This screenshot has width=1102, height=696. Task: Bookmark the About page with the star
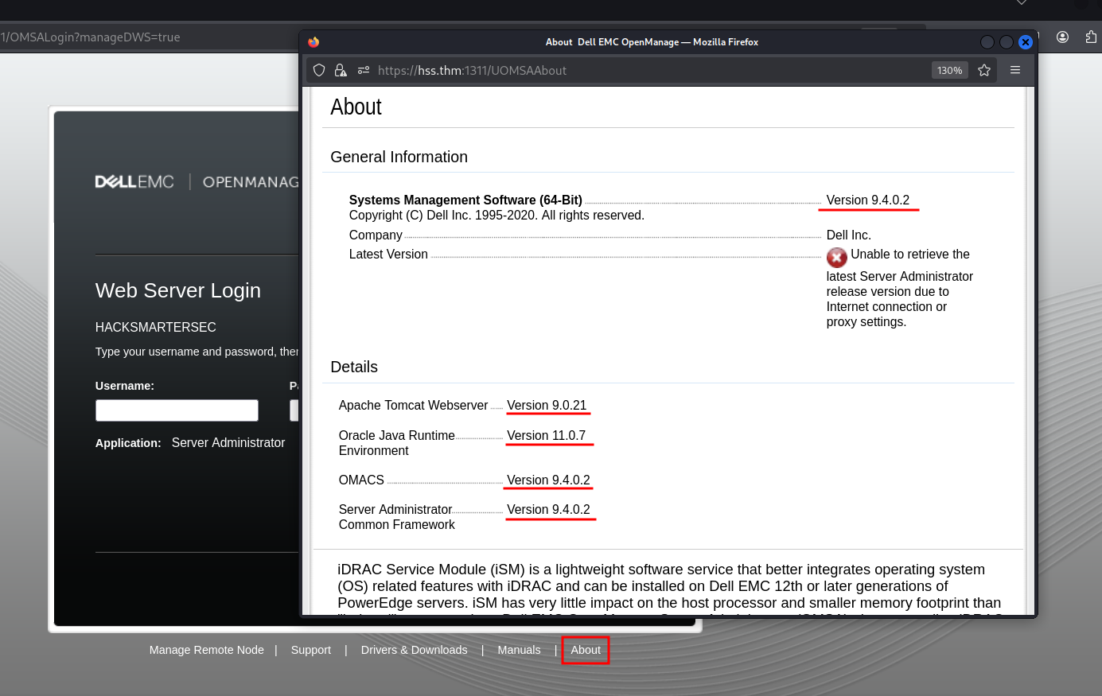click(984, 70)
